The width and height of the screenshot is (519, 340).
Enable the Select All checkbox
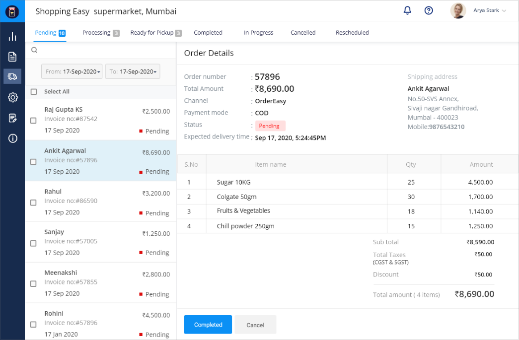[x=33, y=91]
